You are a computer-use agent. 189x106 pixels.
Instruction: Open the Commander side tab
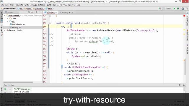point(187,36)
